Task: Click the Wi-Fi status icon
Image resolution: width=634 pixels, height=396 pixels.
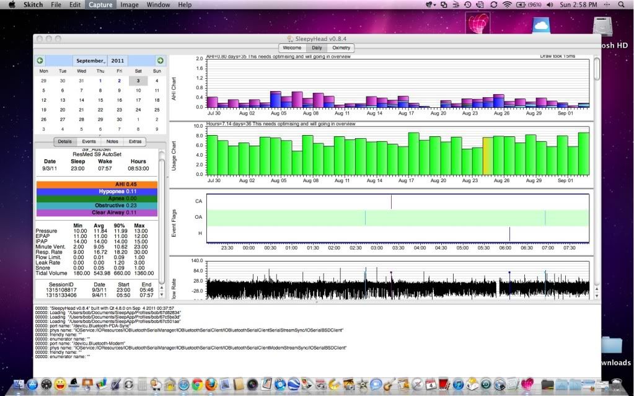Action: 506,5
